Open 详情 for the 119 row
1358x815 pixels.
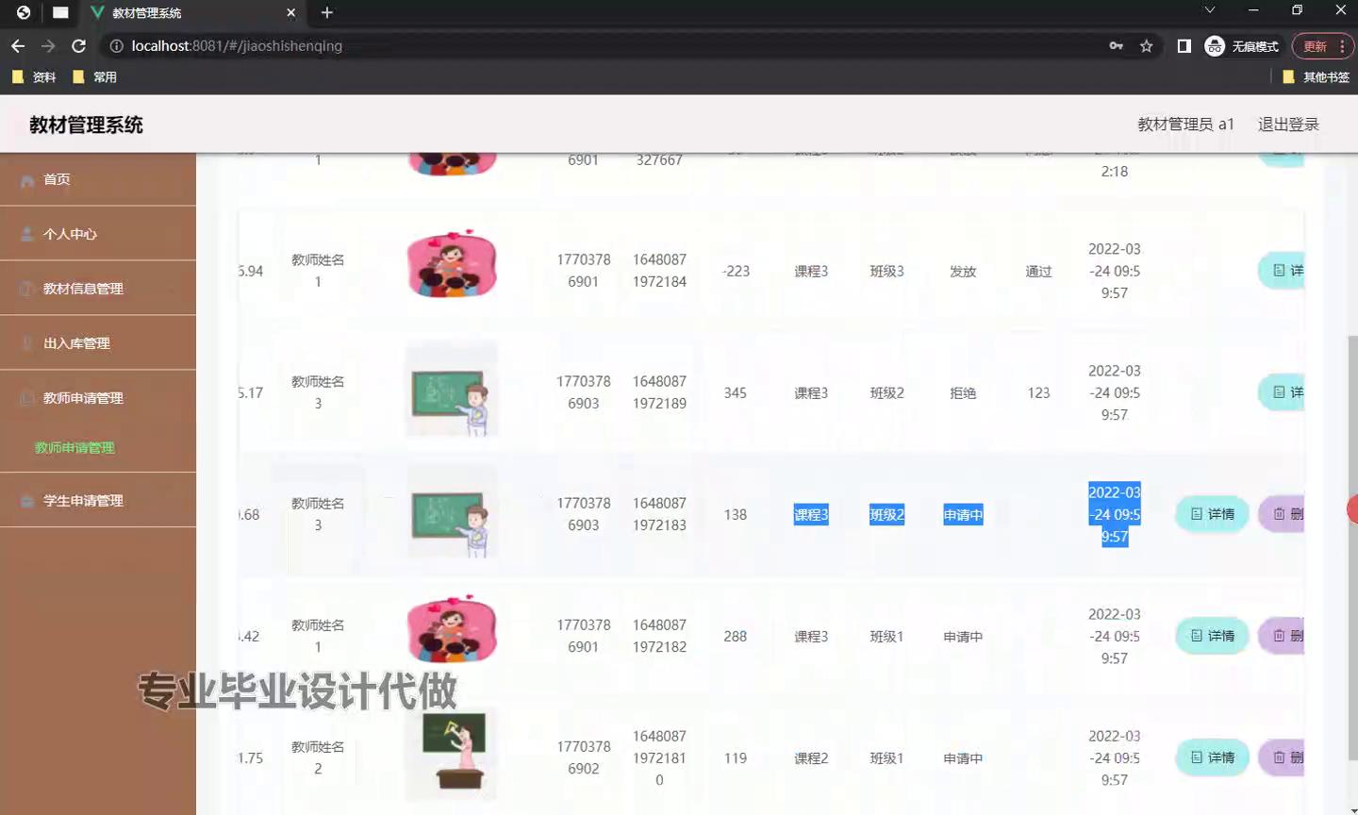[1212, 757]
